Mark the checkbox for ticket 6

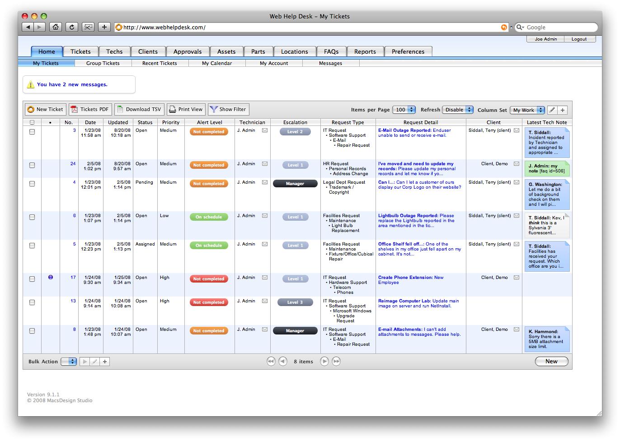coord(32,217)
